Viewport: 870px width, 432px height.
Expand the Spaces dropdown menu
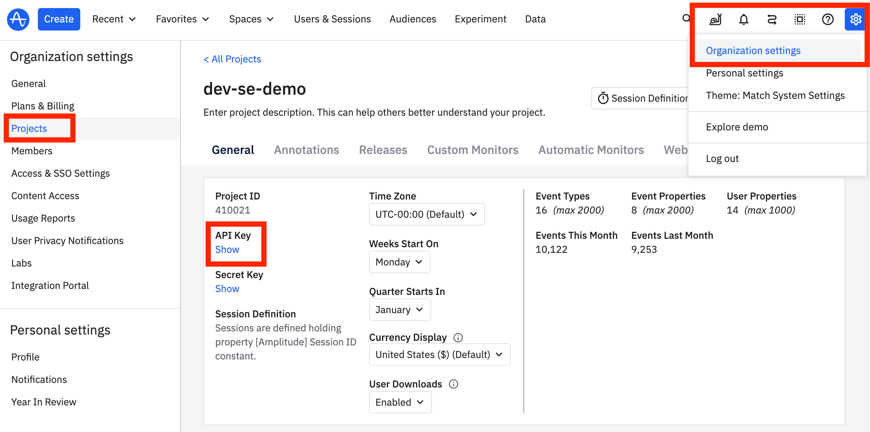[251, 19]
